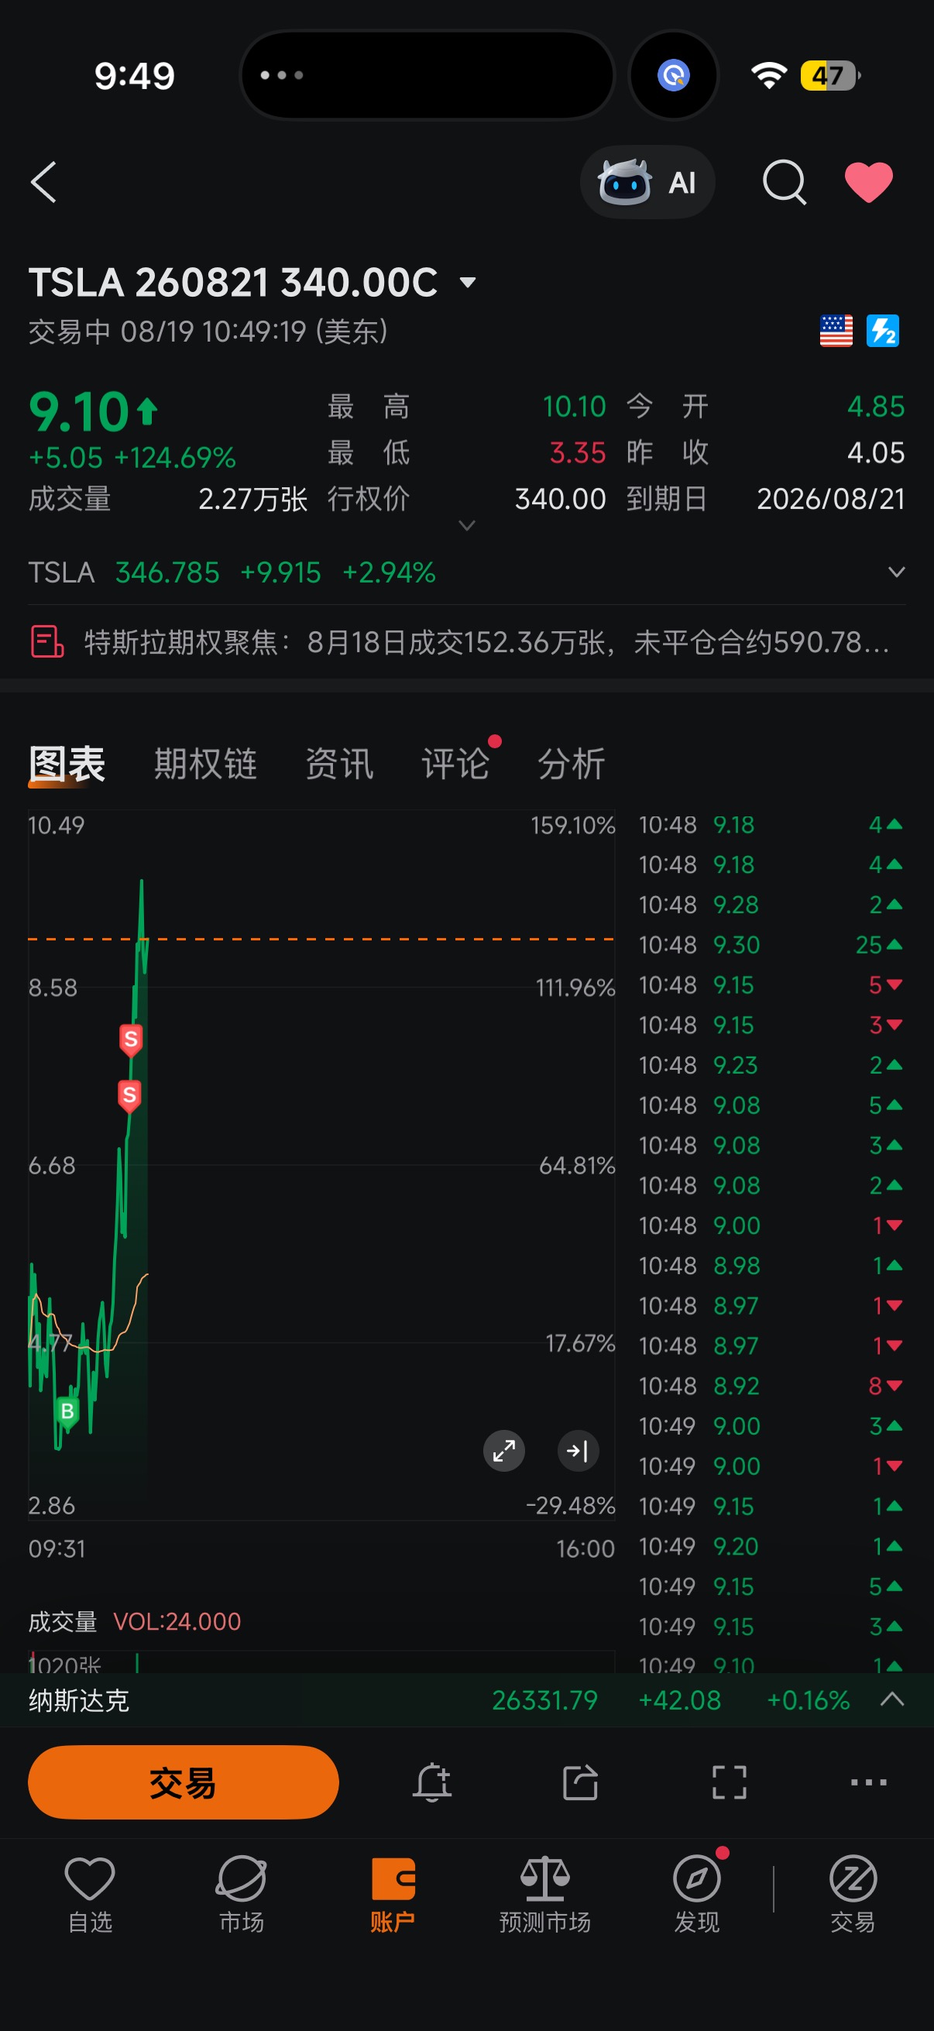Go to 发现 discover nav item
This screenshot has width=934, height=2031.
(697, 1894)
